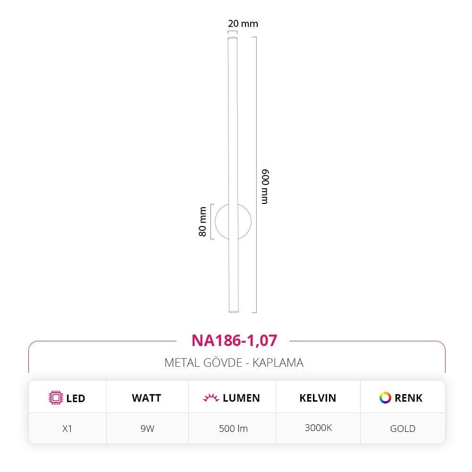This screenshot has height=472, width=472.
Task: Select the KELVIN column header
Action: click(x=318, y=398)
